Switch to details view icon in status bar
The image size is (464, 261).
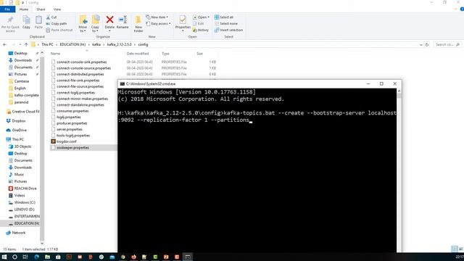[455, 249]
